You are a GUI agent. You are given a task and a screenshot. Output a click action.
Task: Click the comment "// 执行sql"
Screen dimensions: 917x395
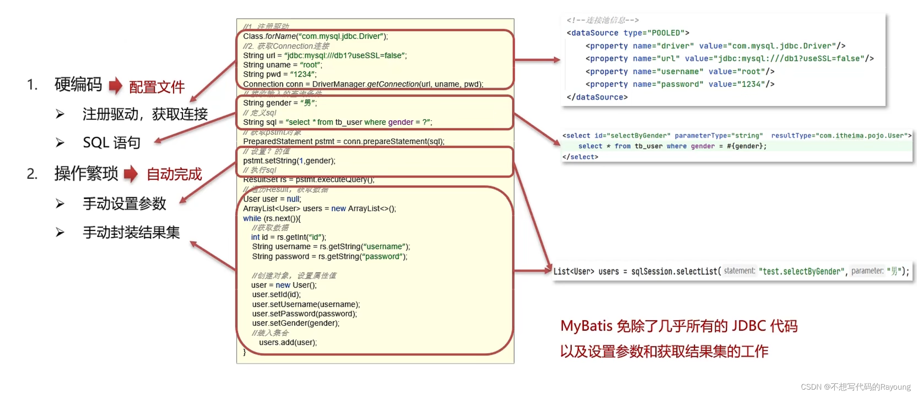260,170
